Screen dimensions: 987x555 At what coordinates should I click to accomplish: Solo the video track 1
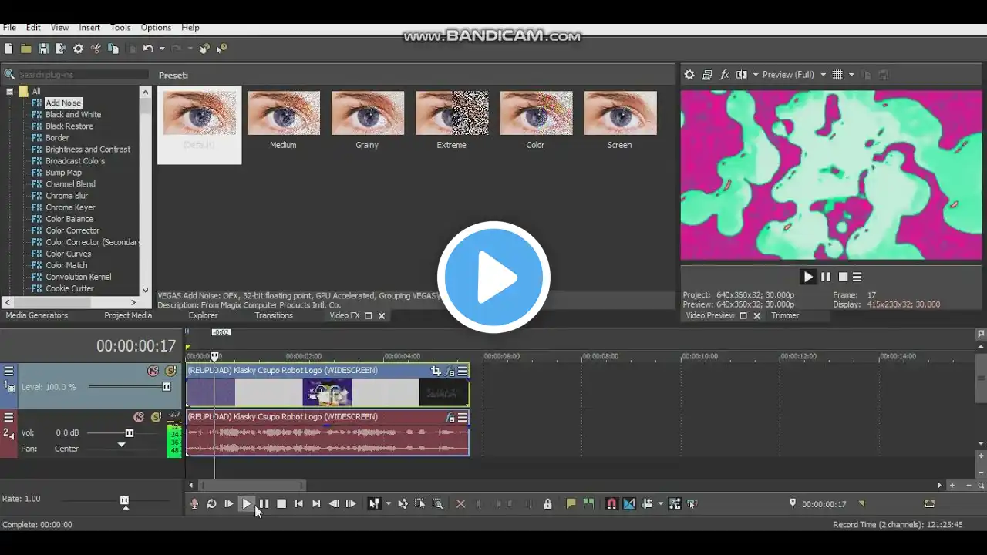pos(170,371)
